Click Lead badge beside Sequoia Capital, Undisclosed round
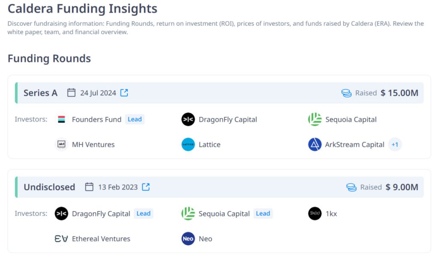This screenshot has height=257, width=439. (263, 213)
